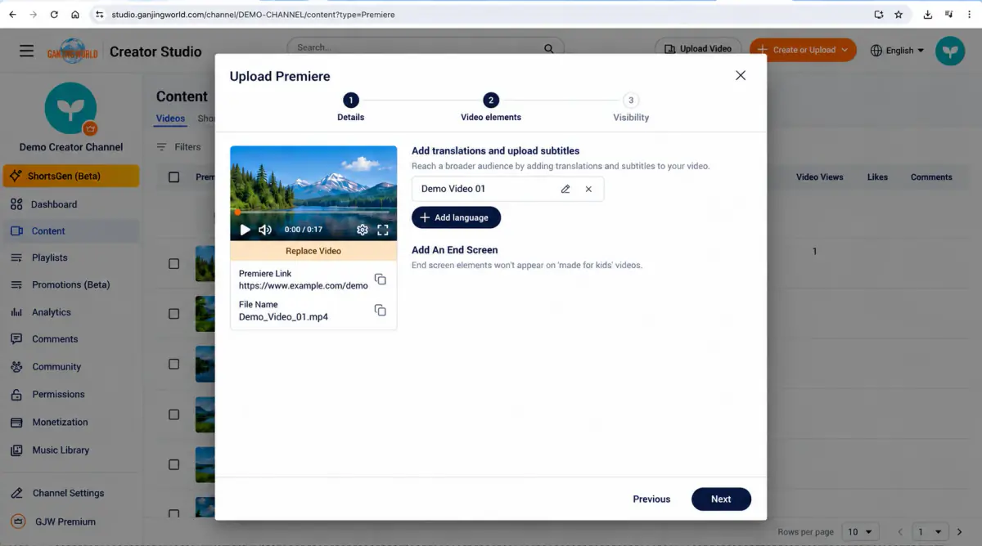
Task: Click the Upload Video button
Action: (698, 49)
